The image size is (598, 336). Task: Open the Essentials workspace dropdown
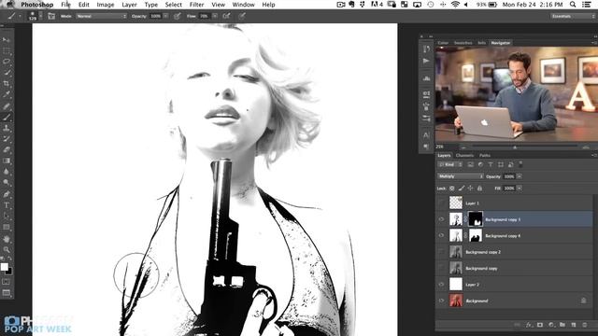(x=573, y=17)
